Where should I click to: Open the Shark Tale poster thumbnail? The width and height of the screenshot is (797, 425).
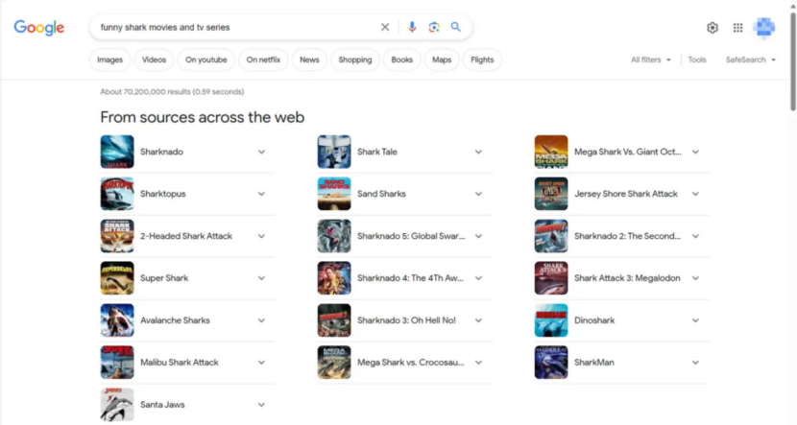click(334, 152)
